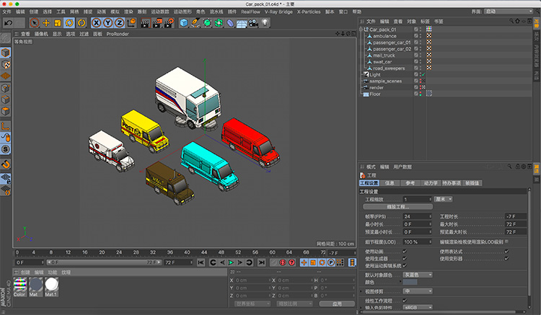This screenshot has height=315, width=541.
Task: Activate the Scale tool
Action: (x=58, y=23)
